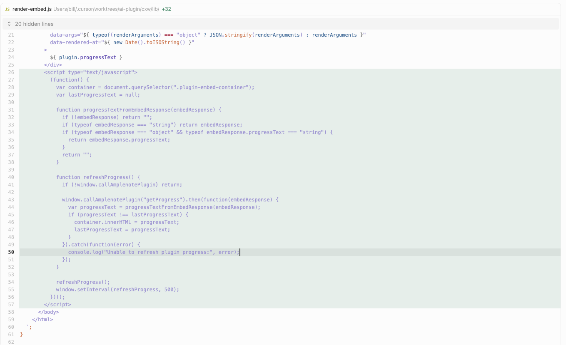Click the +32 added lines indicator
The width and height of the screenshot is (566, 345).
tap(167, 9)
